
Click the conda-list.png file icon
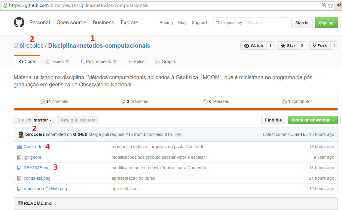click(20, 178)
